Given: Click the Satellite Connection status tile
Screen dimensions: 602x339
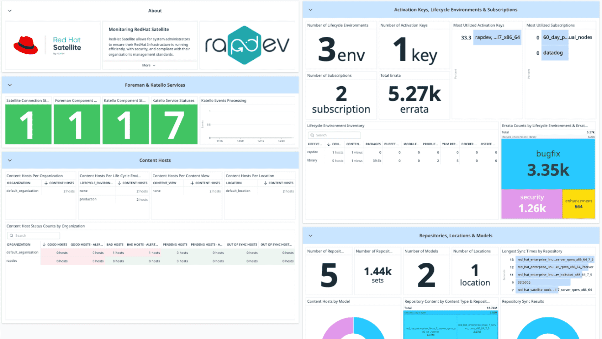Looking at the screenshot, I should [x=28, y=124].
